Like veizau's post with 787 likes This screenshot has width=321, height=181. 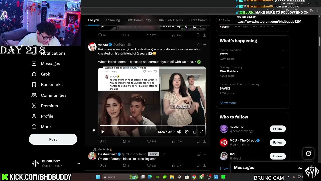[151, 141]
